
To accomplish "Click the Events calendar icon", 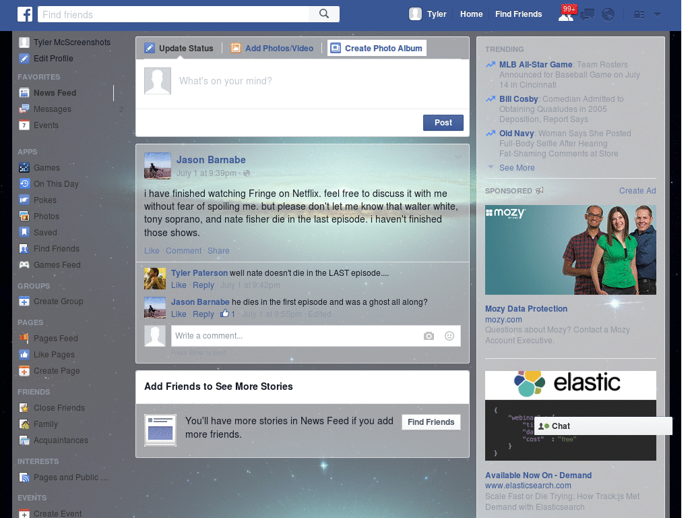I will (x=24, y=125).
